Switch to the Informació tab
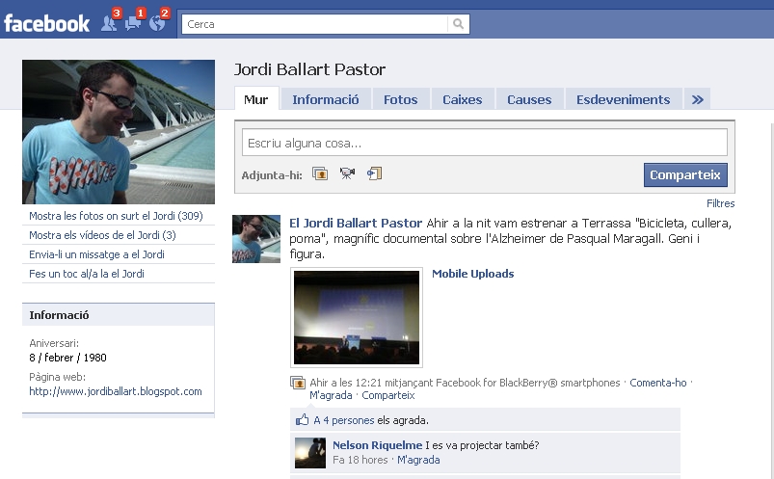 pyautogui.click(x=325, y=99)
